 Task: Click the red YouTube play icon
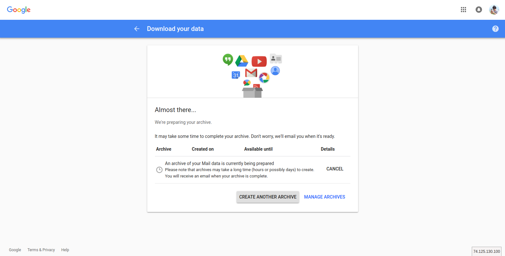(x=259, y=61)
